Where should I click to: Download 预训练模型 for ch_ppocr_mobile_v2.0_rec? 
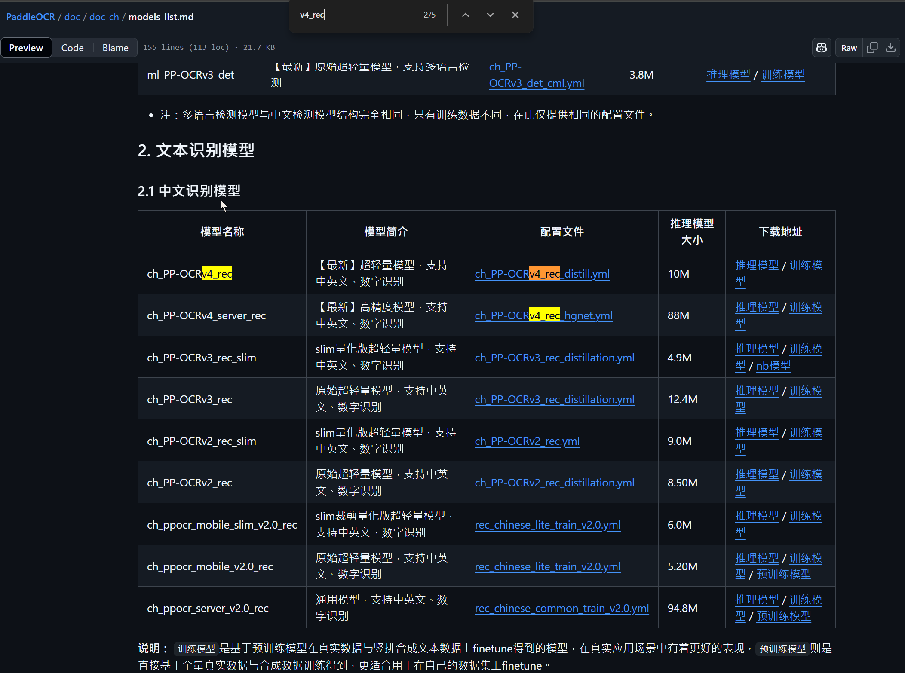tap(784, 574)
